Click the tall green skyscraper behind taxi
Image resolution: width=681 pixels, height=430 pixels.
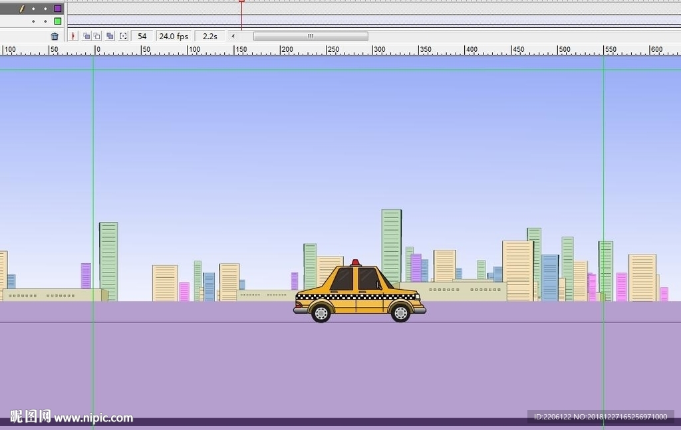391,246
